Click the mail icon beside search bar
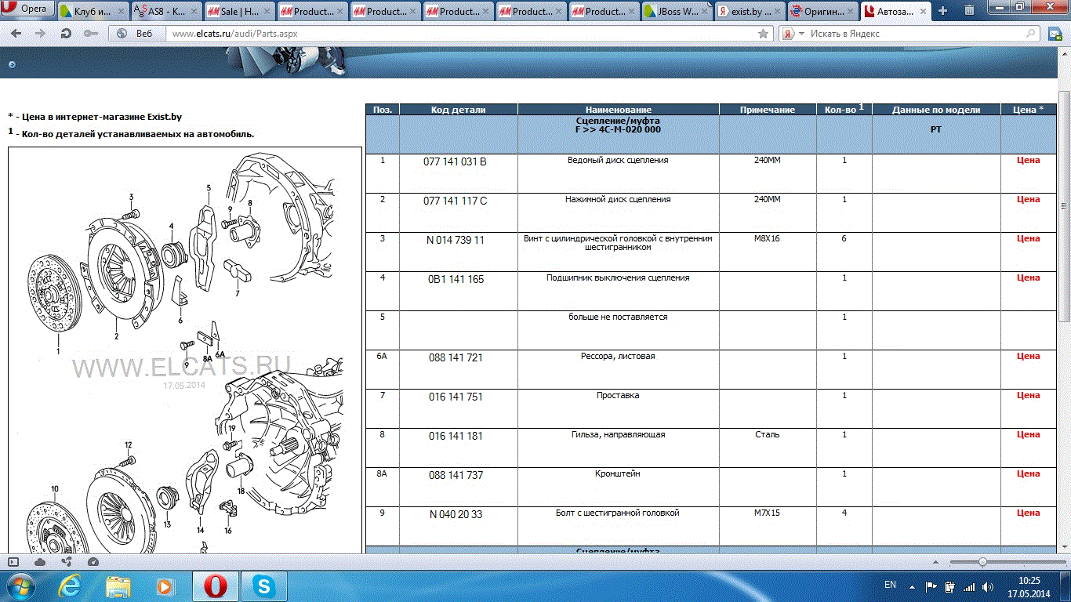1071x602 pixels. [x=1055, y=34]
